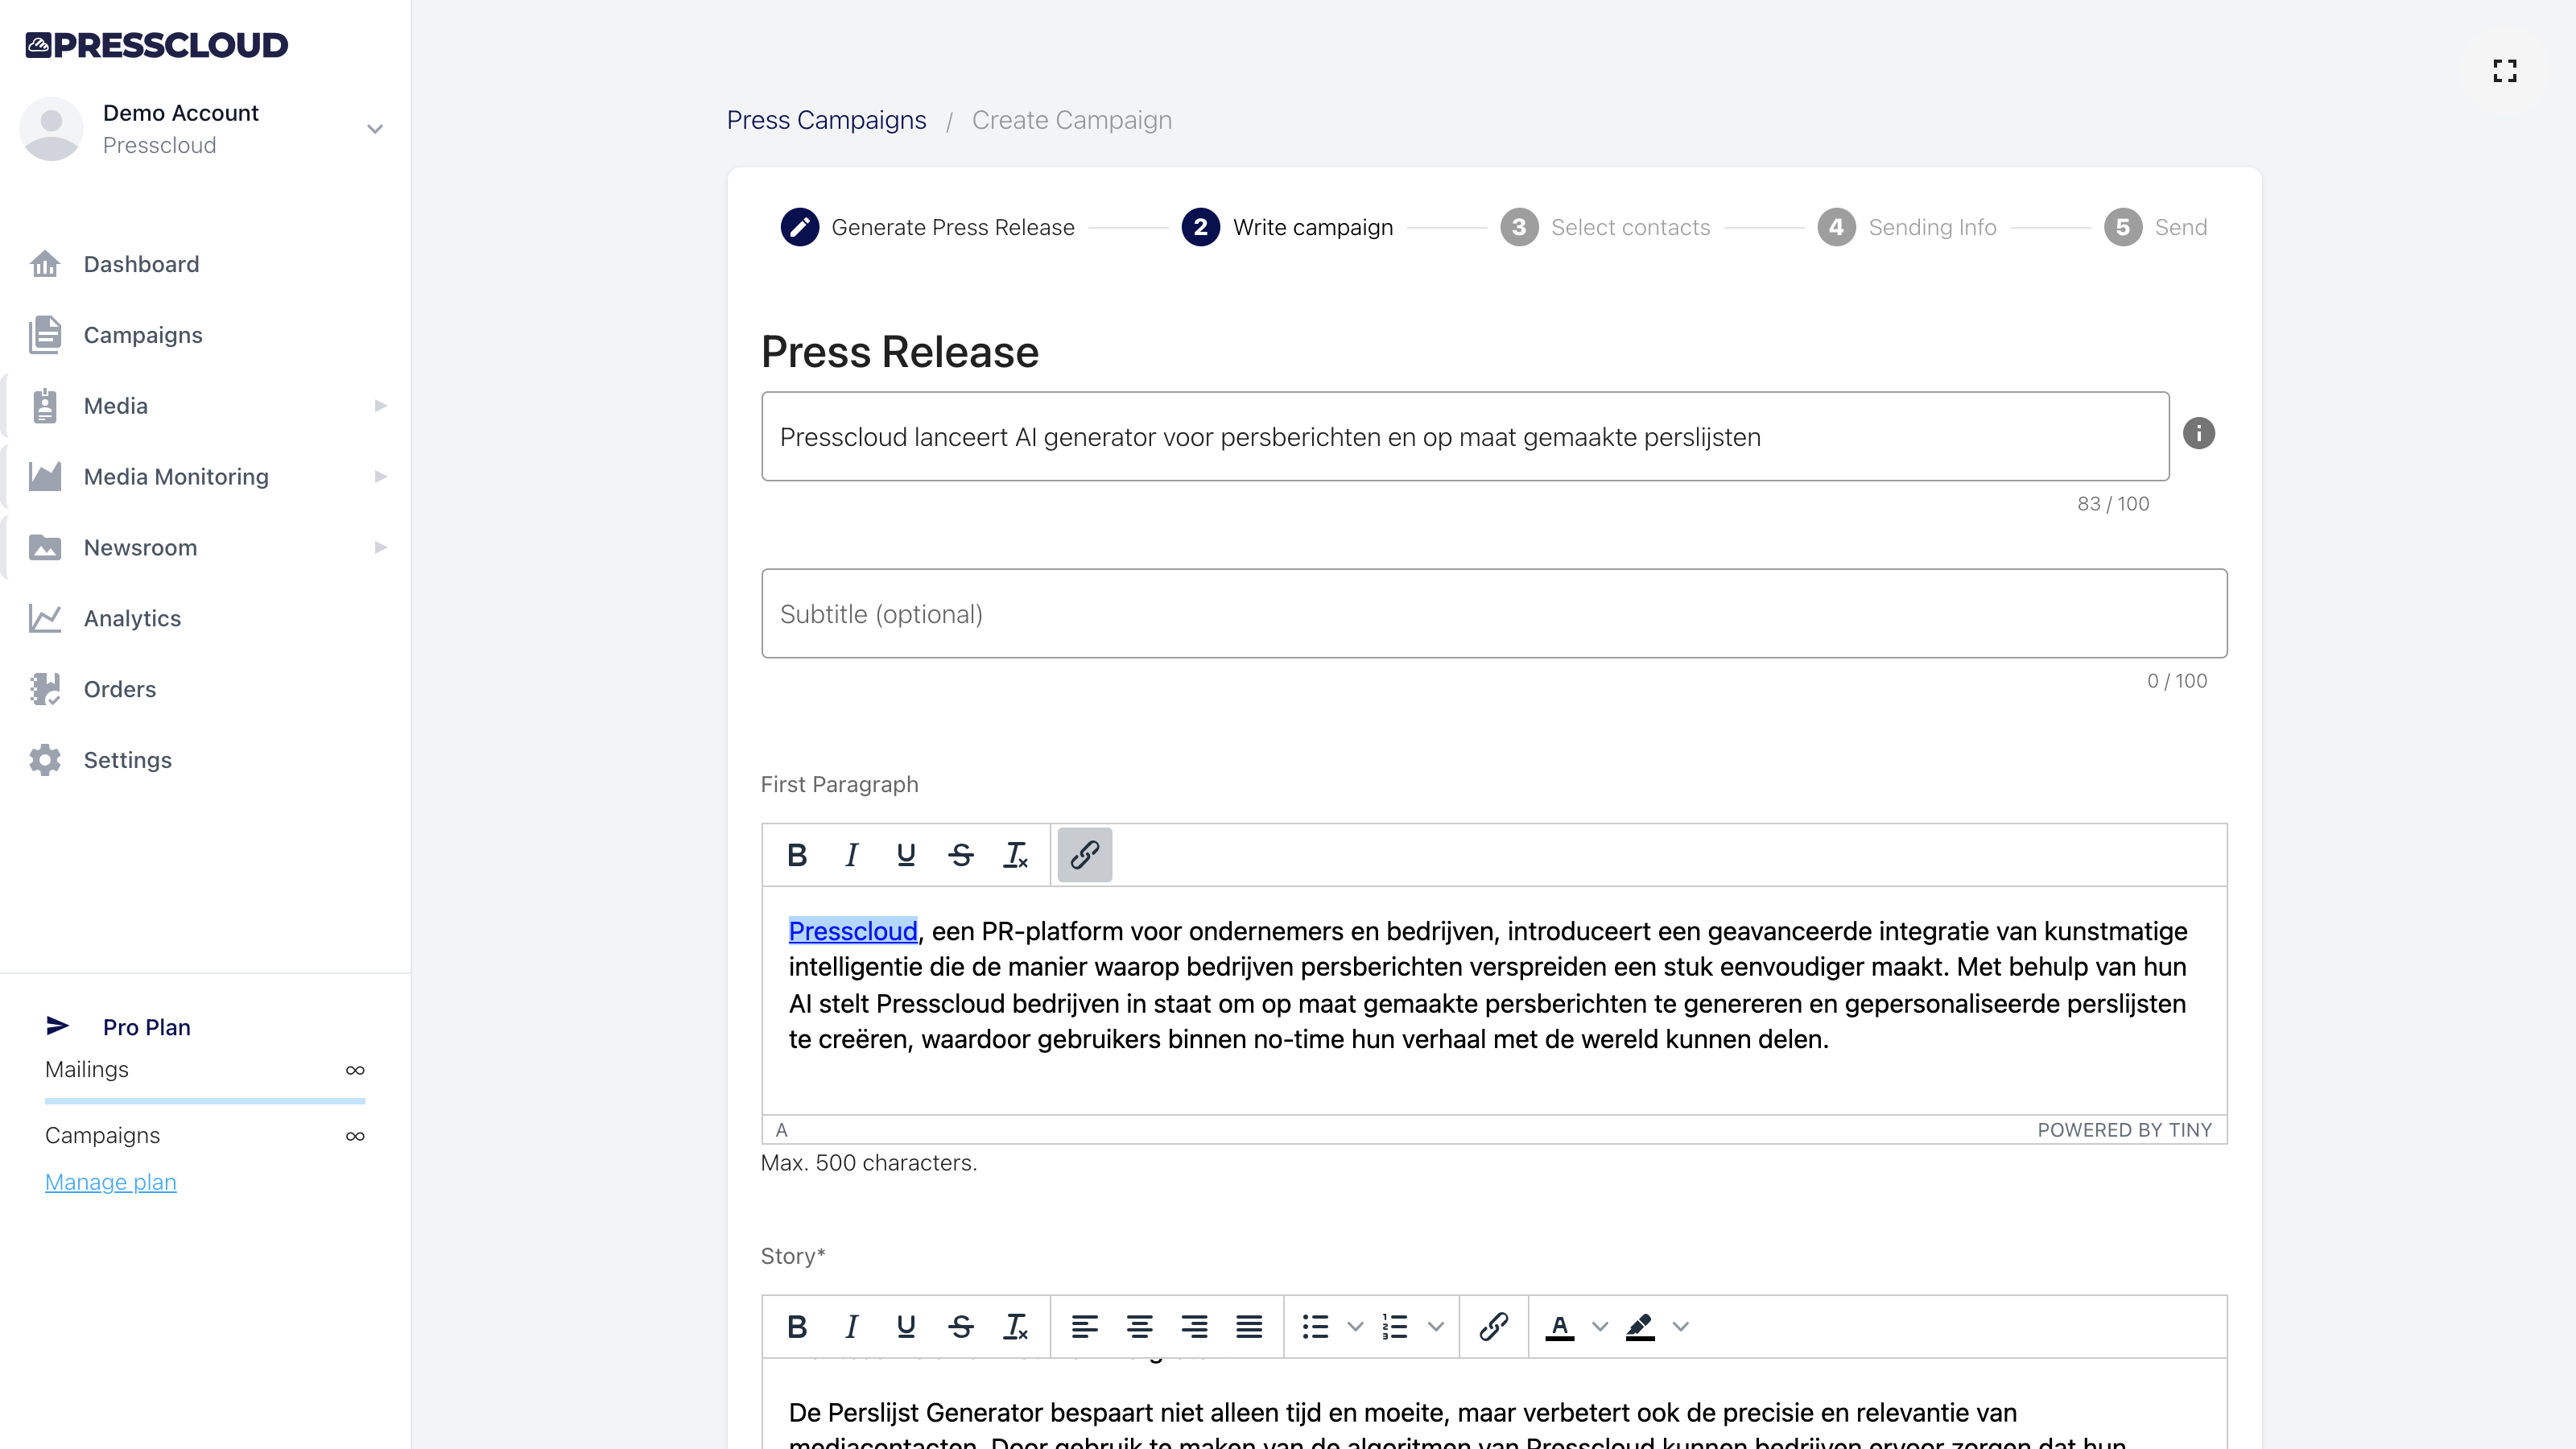Expand the Media sidebar submenu
Viewport: 2576px width, 1449px height.
(x=380, y=405)
